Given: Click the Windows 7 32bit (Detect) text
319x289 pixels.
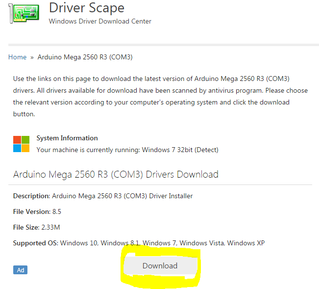Looking at the screenshot, I should click(180, 150).
